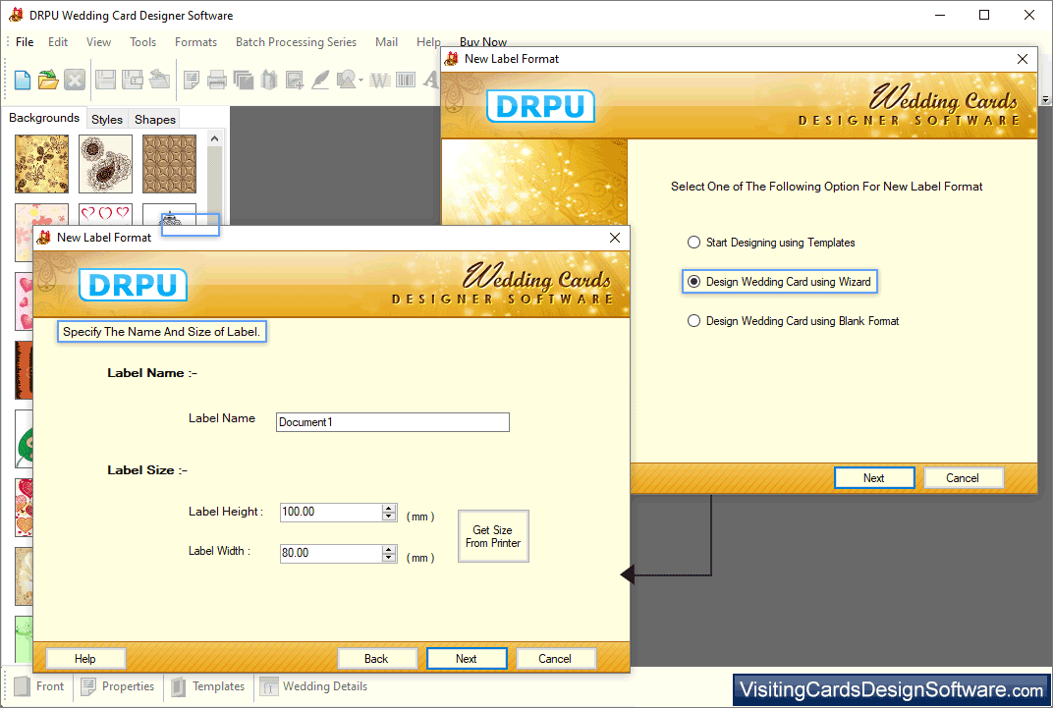1053x708 pixels.
Task: Close the back New Label Format window
Action: click(1023, 59)
